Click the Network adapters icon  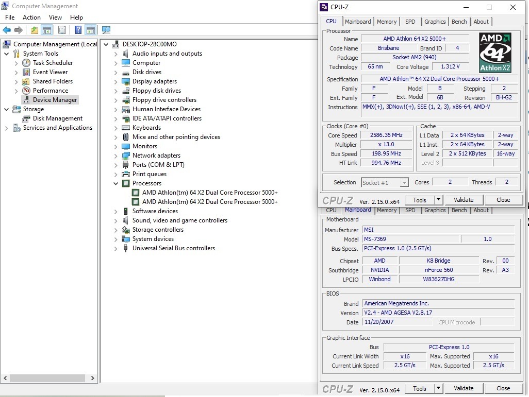coord(125,156)
